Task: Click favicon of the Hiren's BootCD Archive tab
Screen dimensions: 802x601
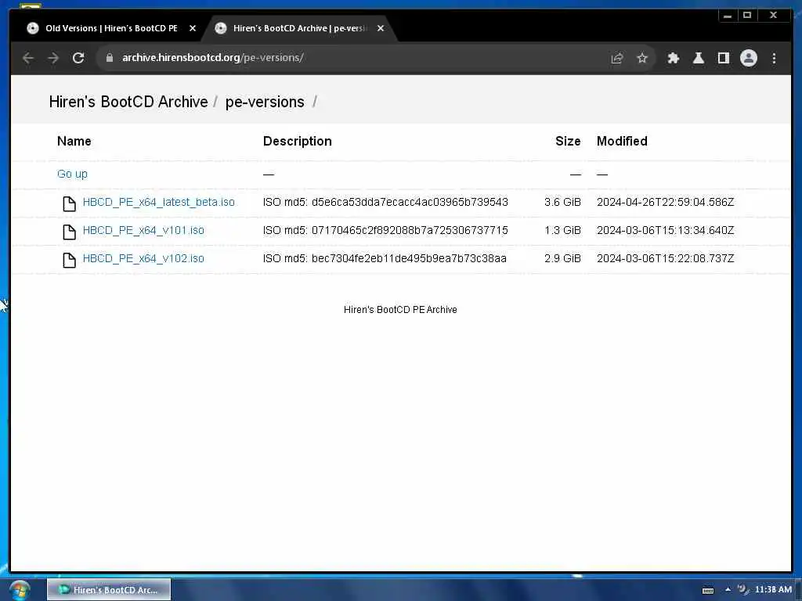Action: pyautogui.click(x=220, y=29)
